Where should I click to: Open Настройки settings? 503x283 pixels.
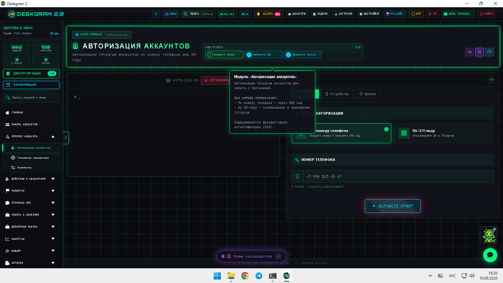click(x=369, y=14)
